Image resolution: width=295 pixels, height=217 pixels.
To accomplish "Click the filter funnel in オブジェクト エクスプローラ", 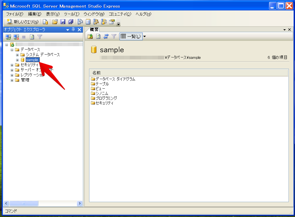I will tap(40, 37).
